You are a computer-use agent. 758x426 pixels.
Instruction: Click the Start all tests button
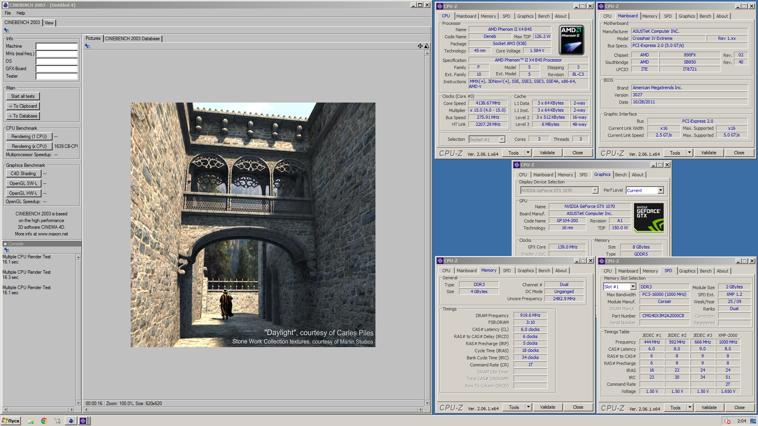pyautogui.click(x=23, y=96)
